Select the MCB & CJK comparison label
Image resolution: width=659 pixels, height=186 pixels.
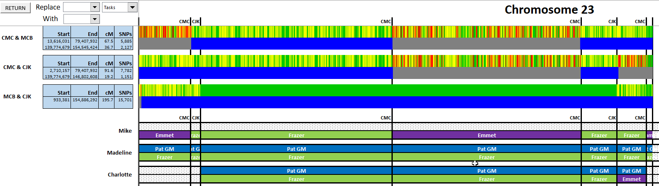pos(17,97)
